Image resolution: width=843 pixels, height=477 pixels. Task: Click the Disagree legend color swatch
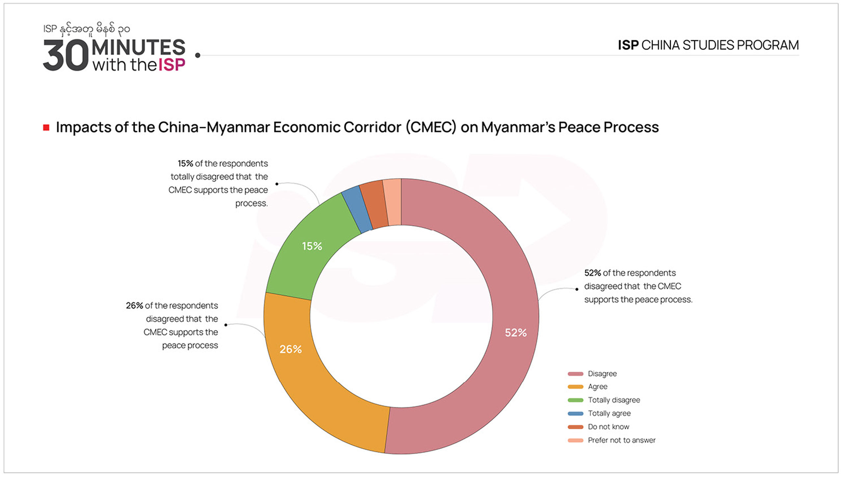coord(575,374)
